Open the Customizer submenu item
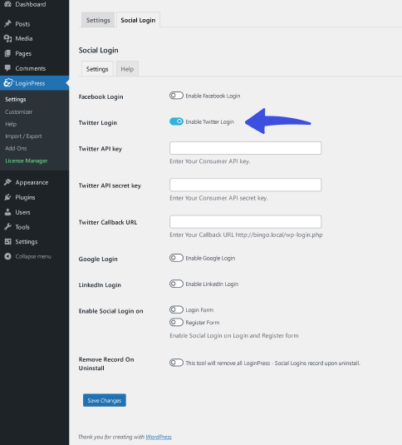The image size is (402, 445). (x=19, y=111)
